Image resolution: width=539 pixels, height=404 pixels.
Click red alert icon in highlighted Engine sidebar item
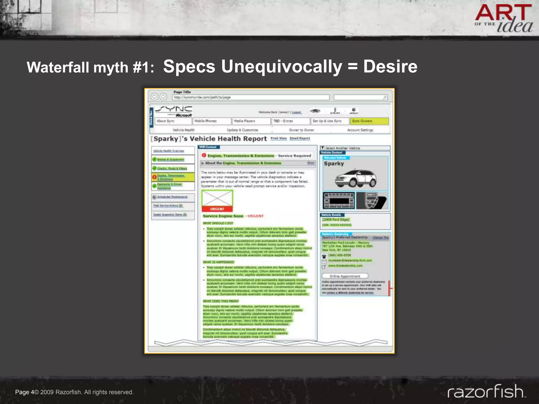click(154, 177)
